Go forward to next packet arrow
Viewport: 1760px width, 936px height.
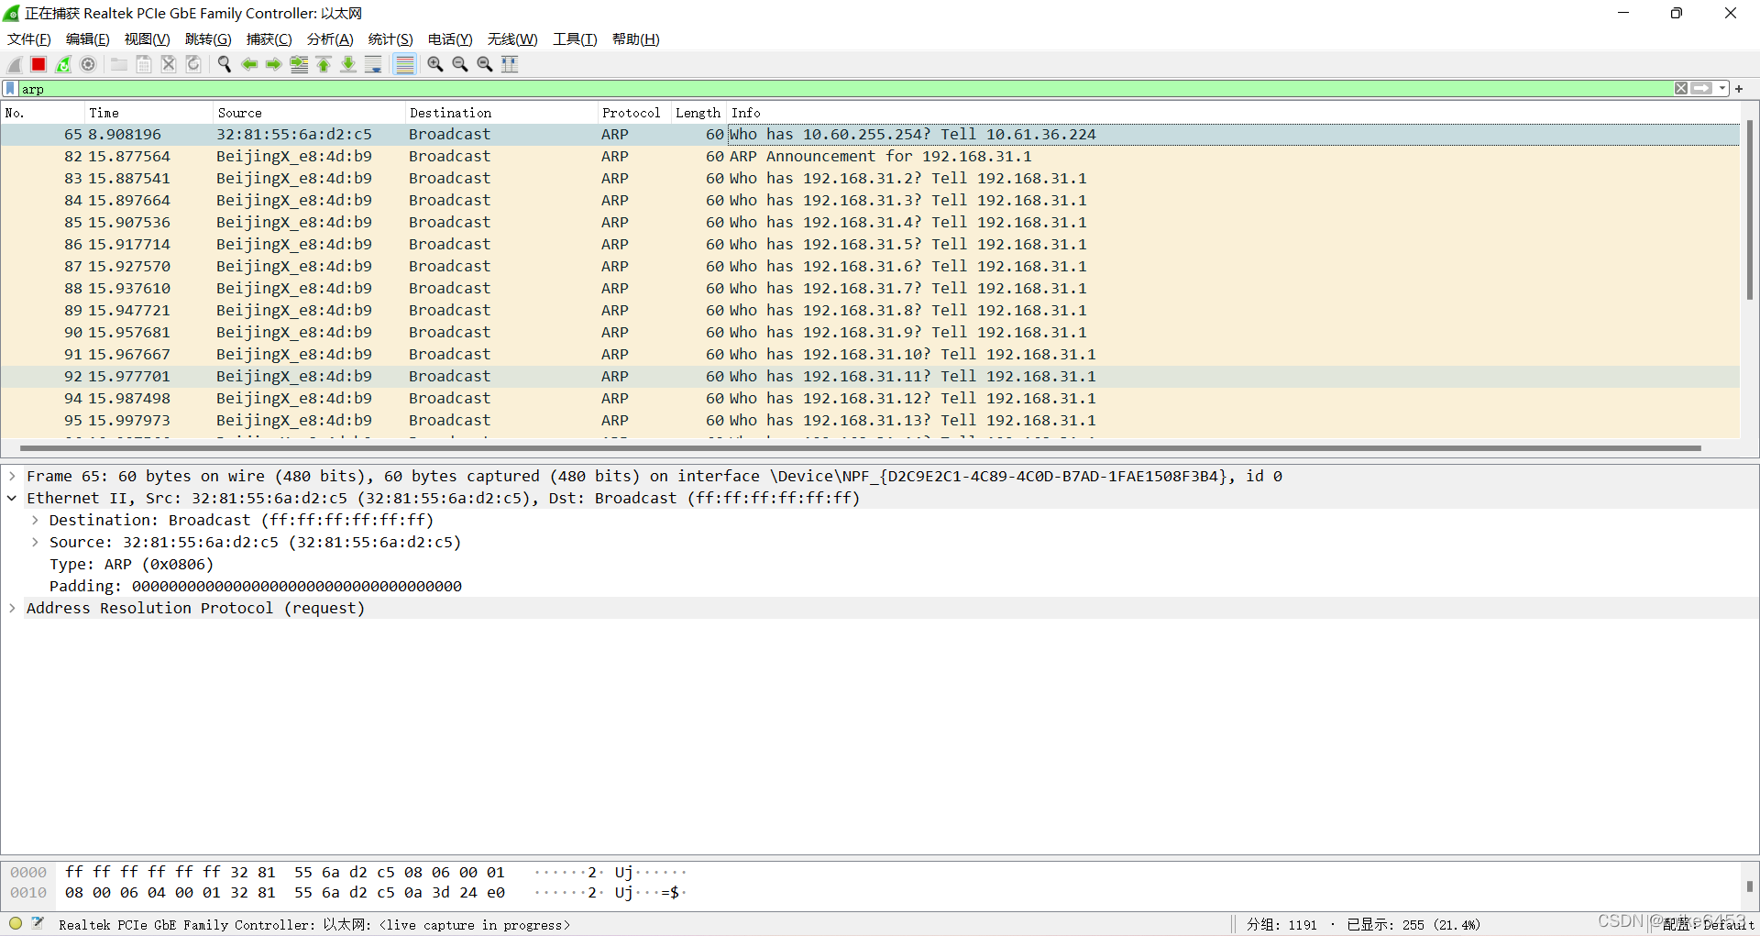click(274, 64)
